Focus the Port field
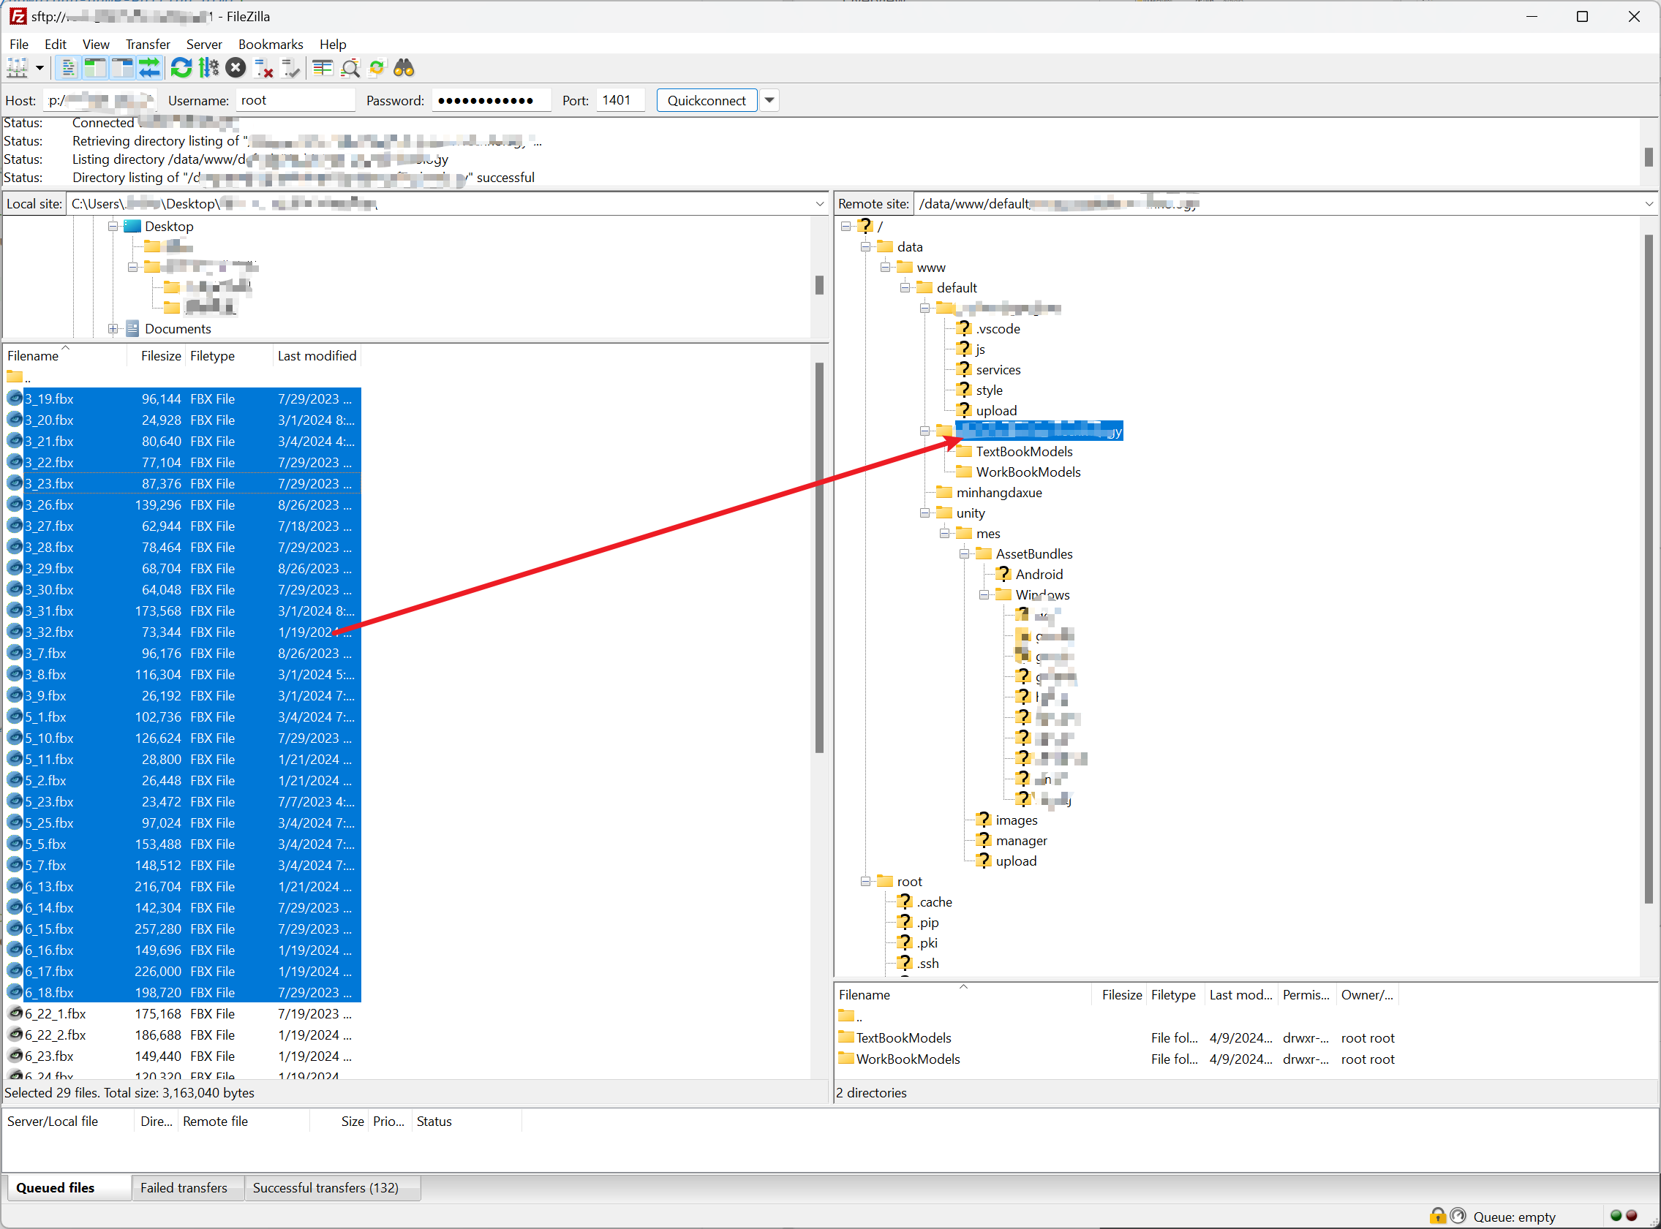This screenshot has height=1229, width=1661. coord(620,100)
